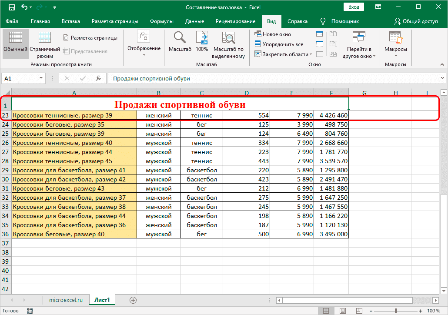The image size is (448, 315).
Task: Open the Name Box dropdown arrow
Action: tap(40, 78)
